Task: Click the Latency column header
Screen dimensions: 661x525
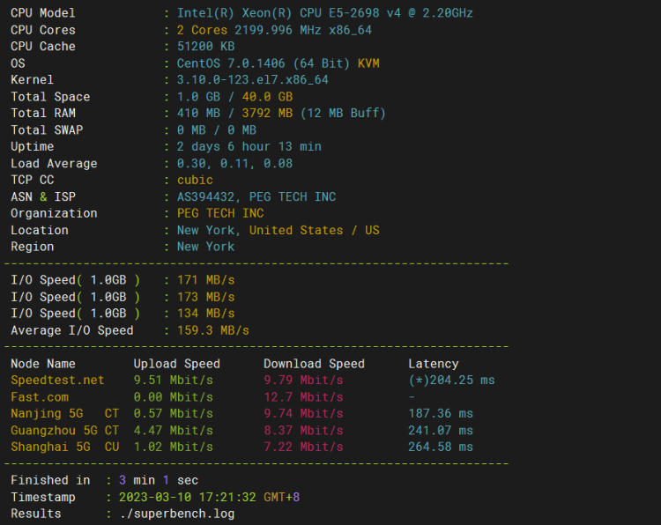Action: (x=434, y=364)
